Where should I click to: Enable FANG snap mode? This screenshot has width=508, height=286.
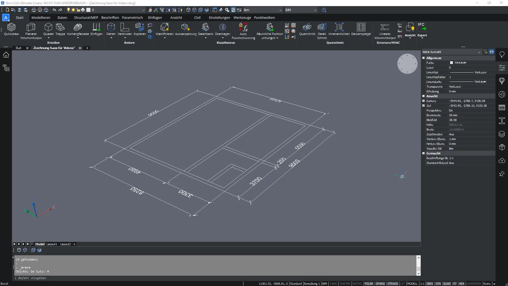point(333,284)
